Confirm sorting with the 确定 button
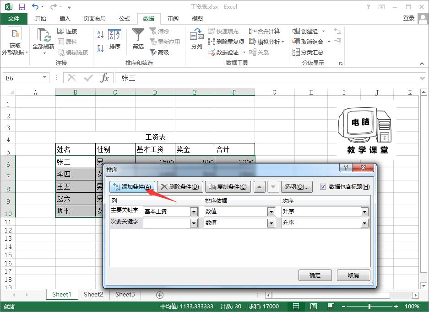Viewport: 429px width, 312px height. (315, 275)
